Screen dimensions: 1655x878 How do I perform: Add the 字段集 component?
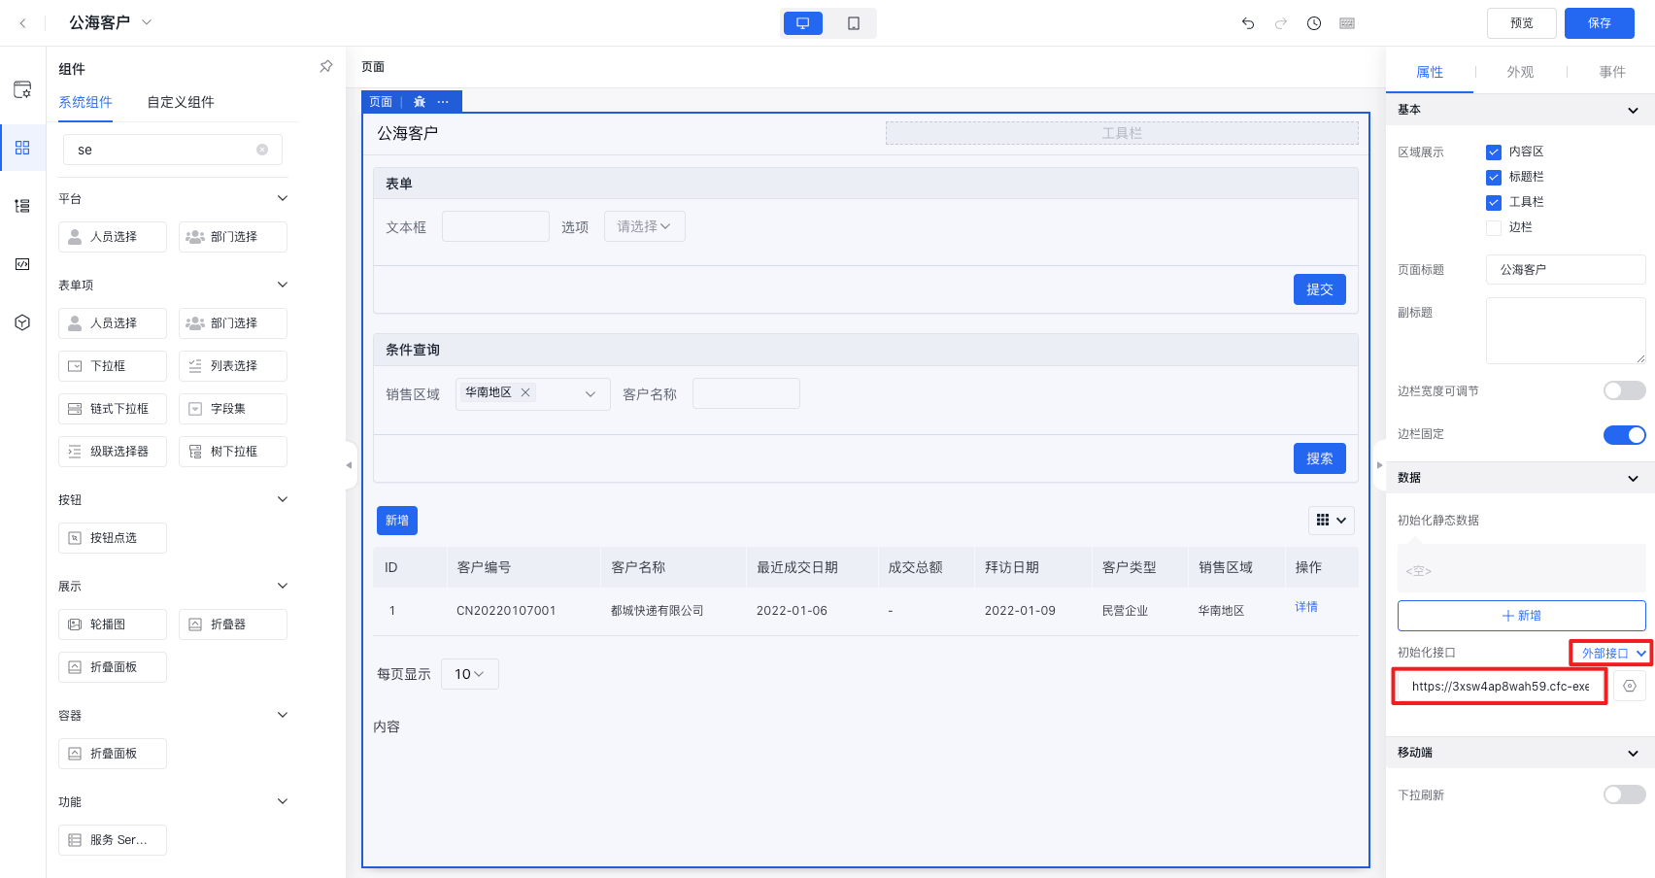click(233, 409)
